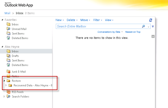This screenshot has height=108, width=168.
Task: Expand Search Folders
Action: [x=4, y=96]
